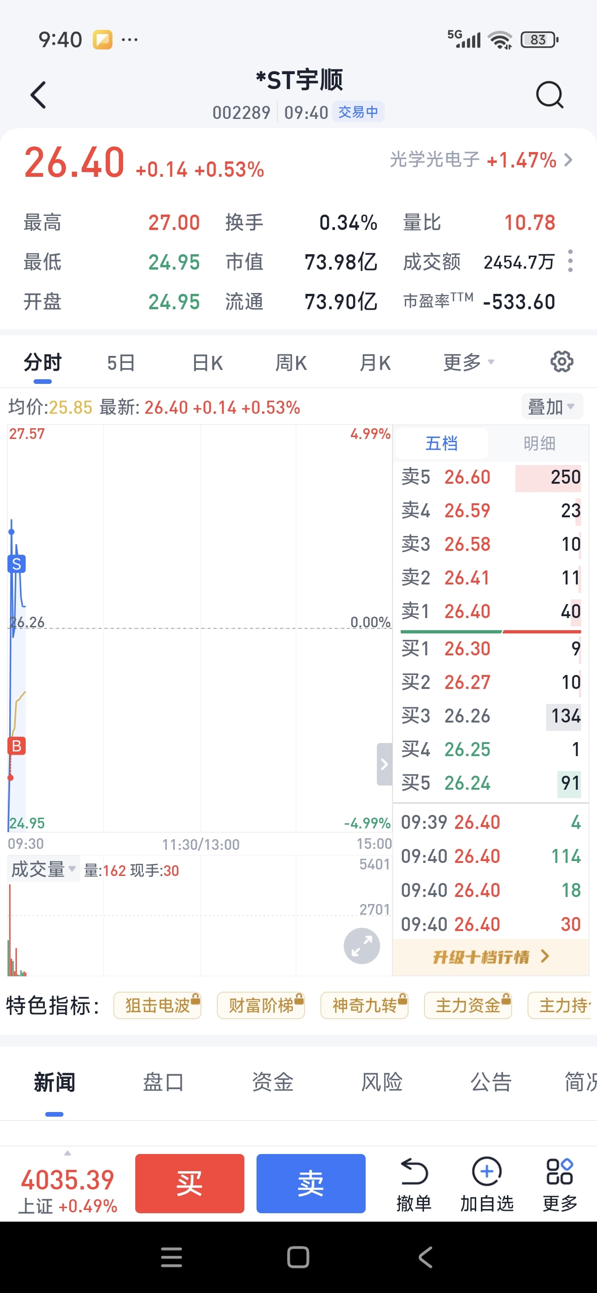Switch to the 日K chart tab
The width and height of the screenshot is (597, 1293).
tap(208, 362)
